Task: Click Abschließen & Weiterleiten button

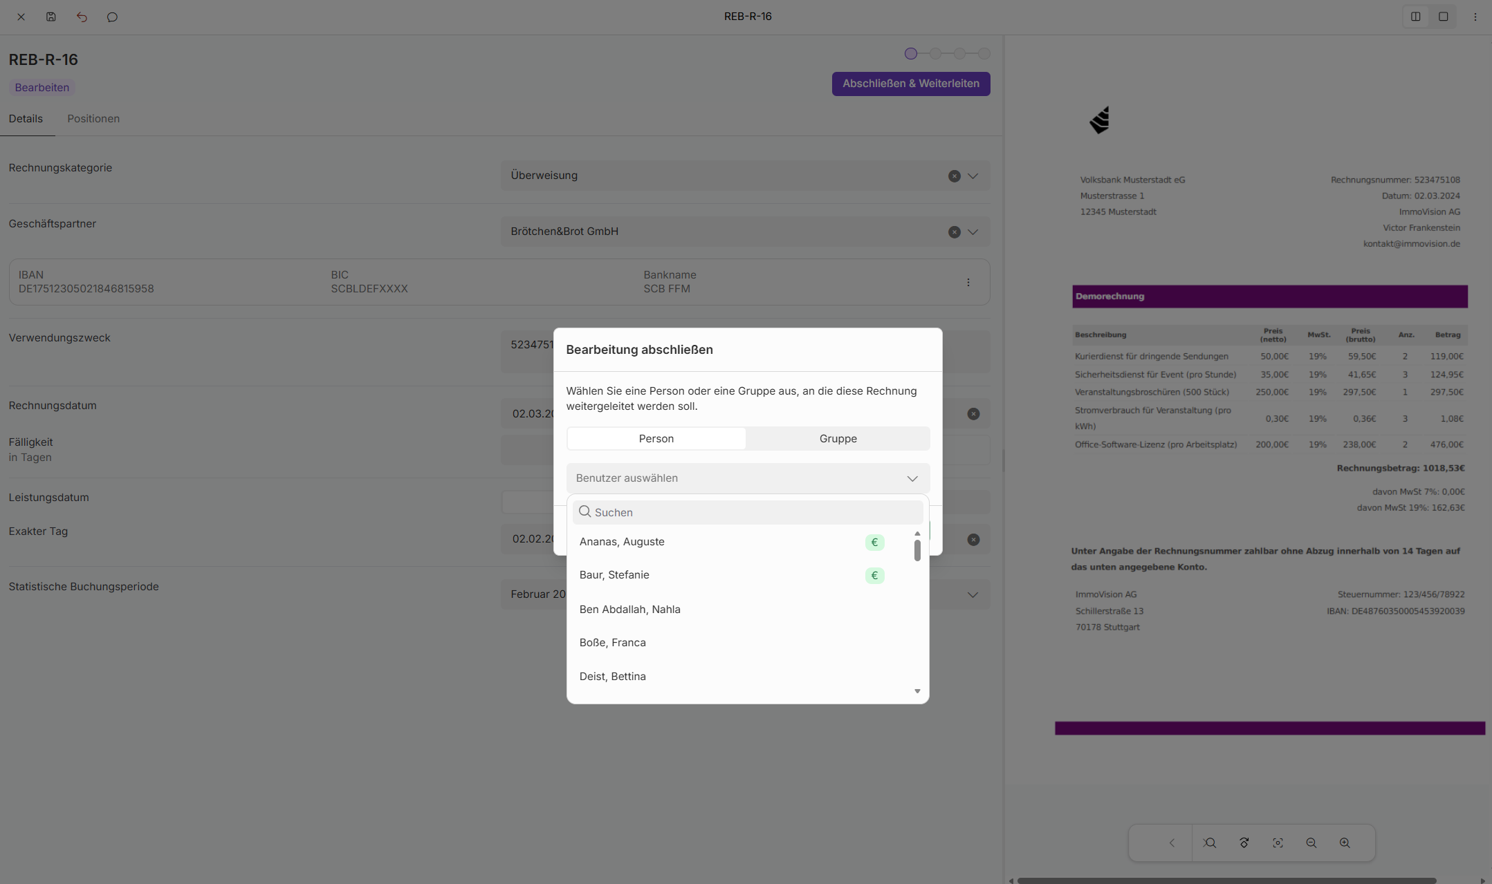Action: (910, 84)
